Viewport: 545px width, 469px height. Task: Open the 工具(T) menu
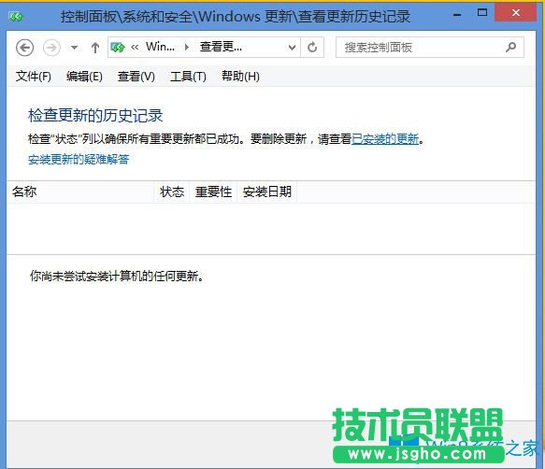pos(188,76)
